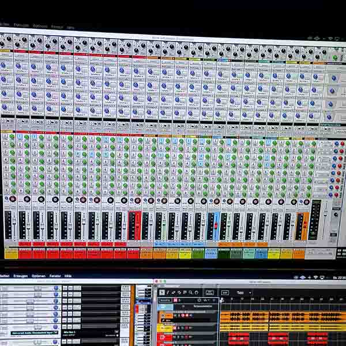Mute the yellow track with M button
The width and height of the screenshot is (346, 346).
[175, 328]
